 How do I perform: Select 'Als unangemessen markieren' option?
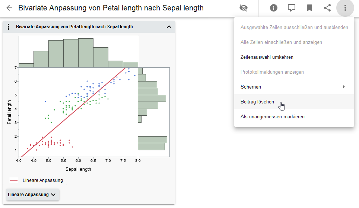coord(273,116)
